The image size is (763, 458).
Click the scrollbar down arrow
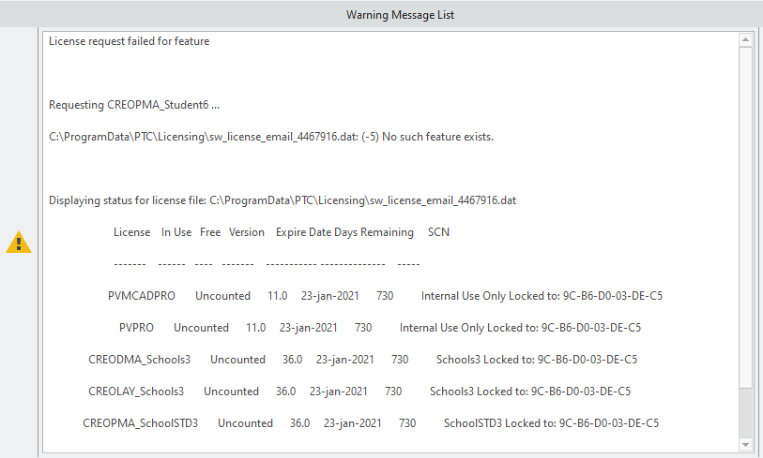[745, 444]
